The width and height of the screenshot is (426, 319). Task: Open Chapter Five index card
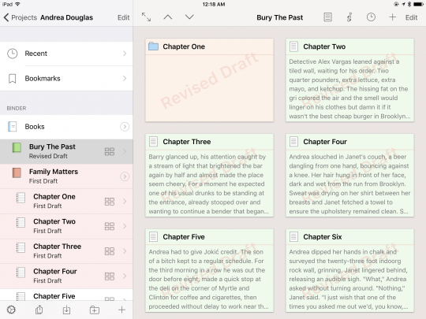(209, 270)
